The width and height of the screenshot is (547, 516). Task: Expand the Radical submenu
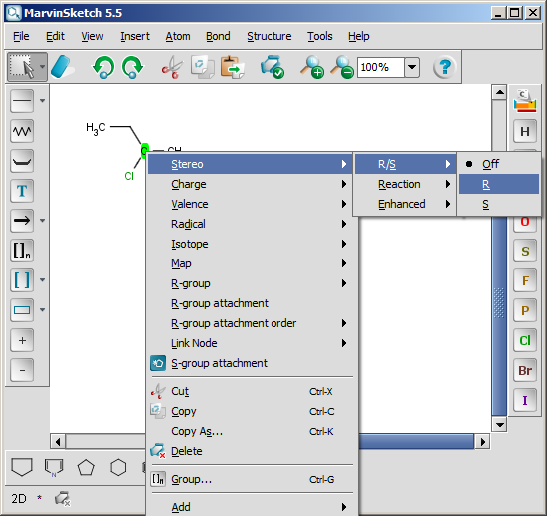252,224
